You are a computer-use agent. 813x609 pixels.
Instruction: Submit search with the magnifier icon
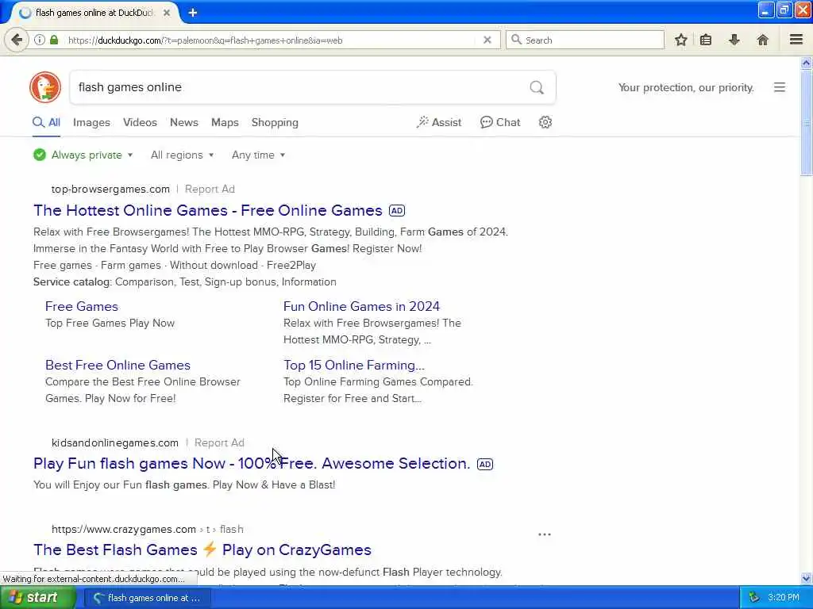[537, 87]
